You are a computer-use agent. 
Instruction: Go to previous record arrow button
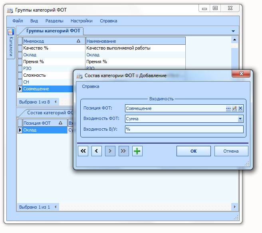click(97, 151)
